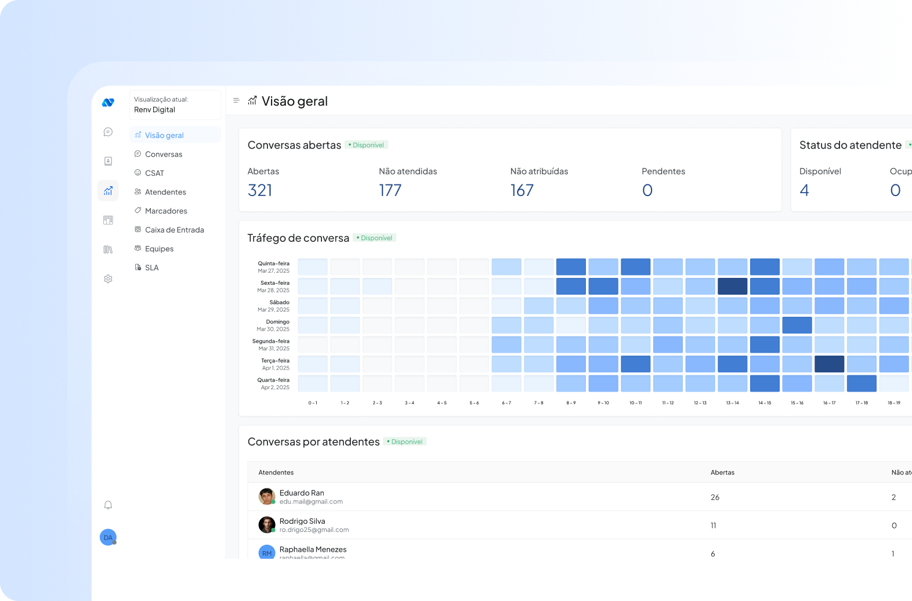Viewport: 912px width, 601px height.
Task: Open Atendentes in the reports menu
Action: click(165, 192)
